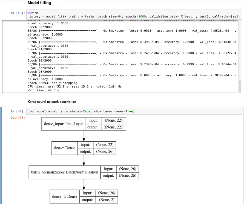Click the 'Epoch 00093: early stopping' line
Screen dimensions: 247x204
click(53, 83)
